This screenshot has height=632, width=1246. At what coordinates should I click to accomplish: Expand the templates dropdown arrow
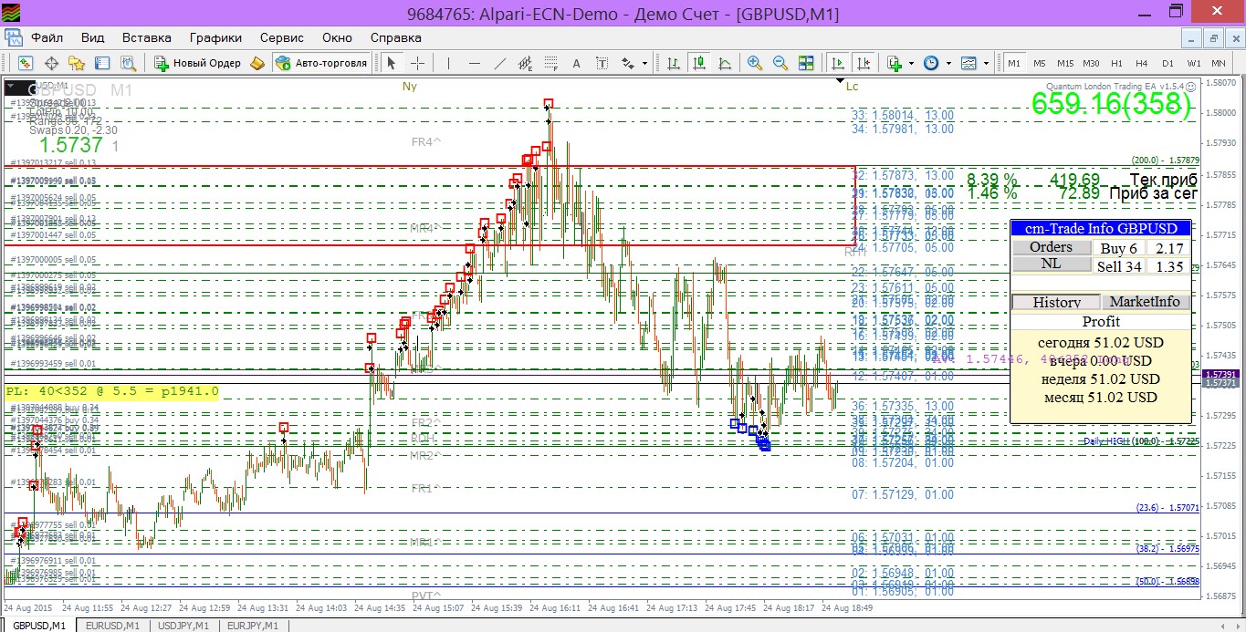click(986, 63)
